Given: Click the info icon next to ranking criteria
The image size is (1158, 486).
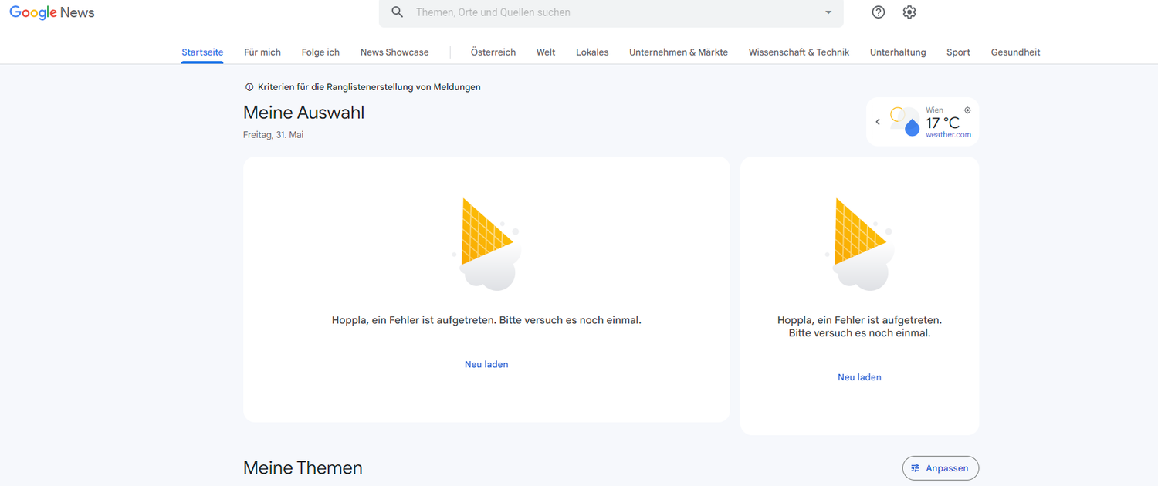Looking at the screenshot, I should click(248, 86).
